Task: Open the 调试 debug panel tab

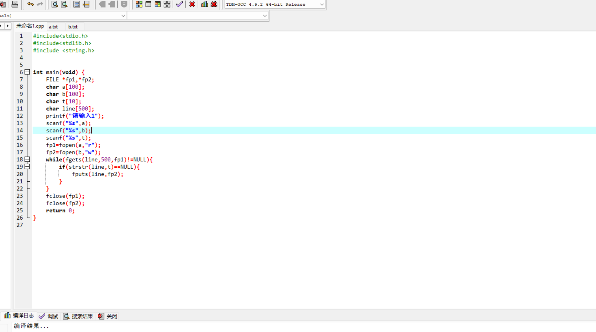Action: tap(49, 316)
